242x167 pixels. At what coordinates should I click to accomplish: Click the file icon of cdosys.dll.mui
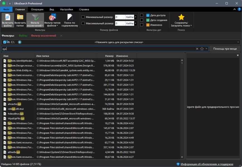pos(5,109)
